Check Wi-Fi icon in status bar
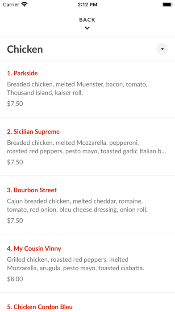This screenshot has width=175, height=312. 25,4
